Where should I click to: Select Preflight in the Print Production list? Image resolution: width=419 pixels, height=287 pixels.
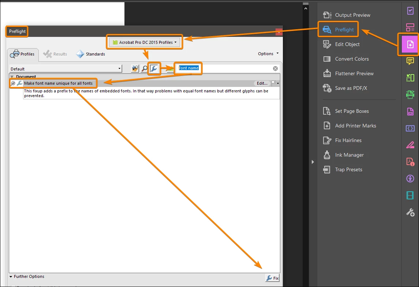click(x=338, y=30)
